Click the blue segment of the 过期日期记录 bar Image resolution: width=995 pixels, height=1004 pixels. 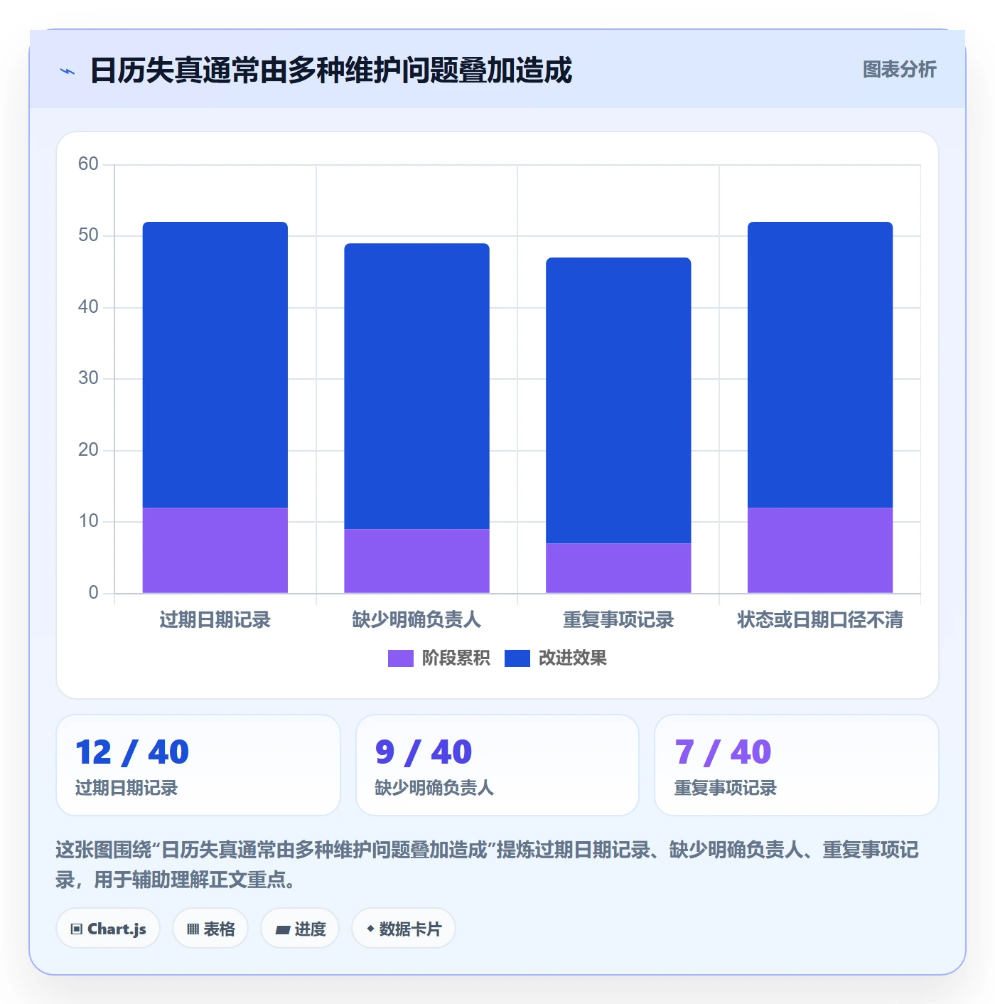pyautogui.click(x=215, y=365)
